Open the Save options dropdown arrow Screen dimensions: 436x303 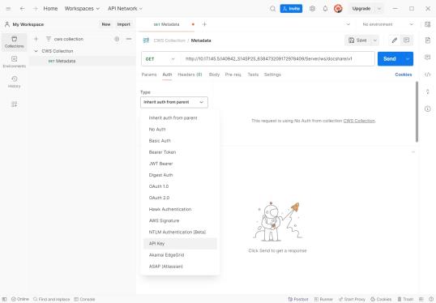tap(375, 41)
